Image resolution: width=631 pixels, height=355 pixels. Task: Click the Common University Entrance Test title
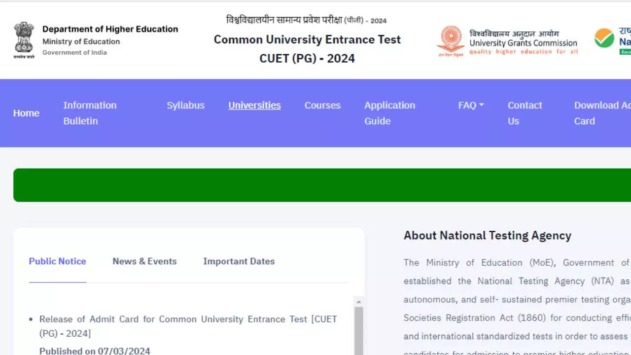pos(307,39)
